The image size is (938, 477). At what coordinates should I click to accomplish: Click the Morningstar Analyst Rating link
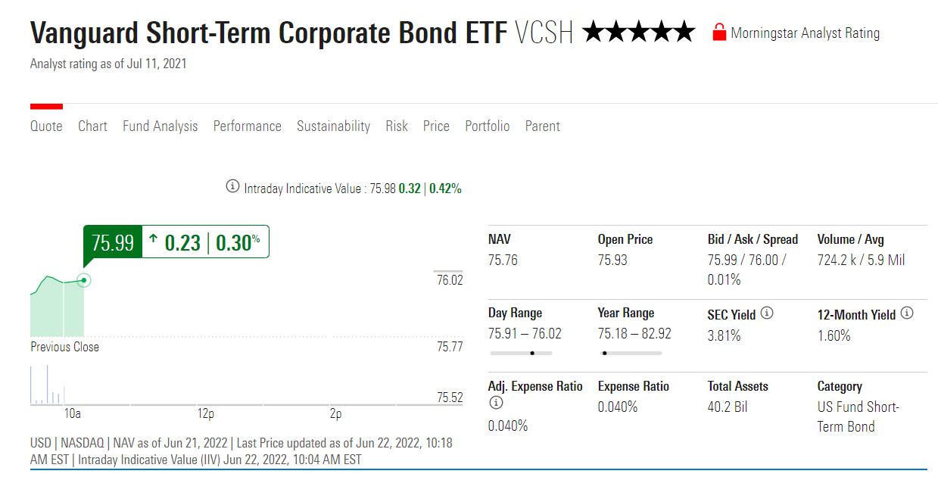point(805,33)
